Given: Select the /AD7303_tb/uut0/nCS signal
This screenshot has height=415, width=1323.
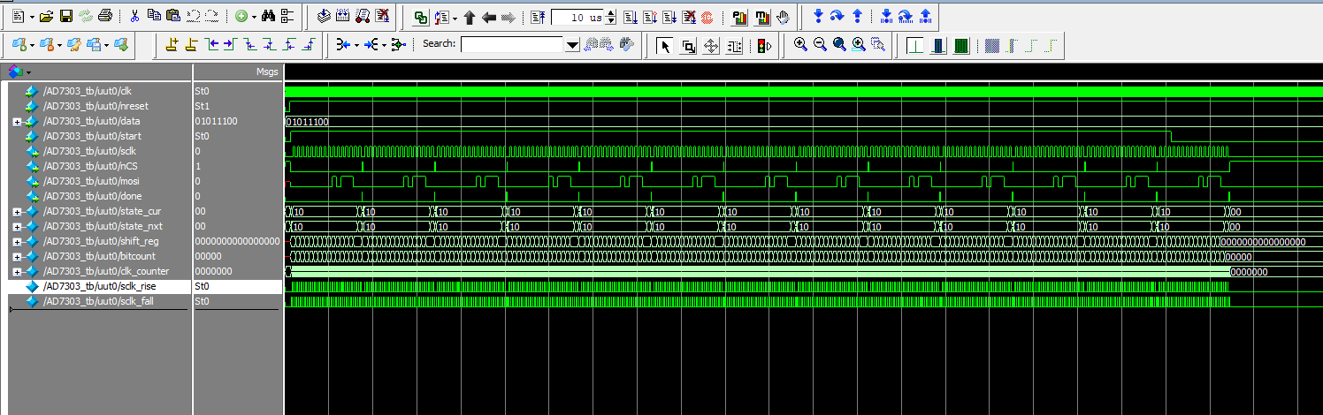Looking at the screenshot, I should pyautogui.click(x=89, y=166).
